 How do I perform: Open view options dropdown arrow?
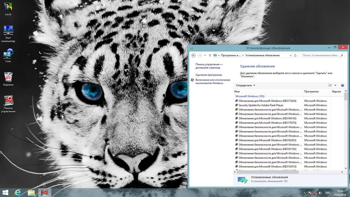click(x=335, y=85)
